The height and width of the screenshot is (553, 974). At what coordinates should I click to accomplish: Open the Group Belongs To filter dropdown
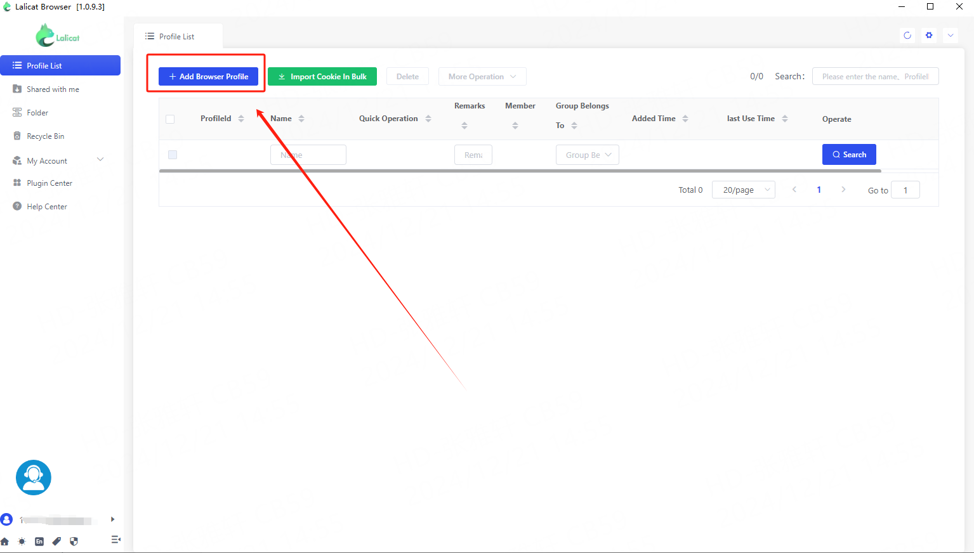point(587,155)
